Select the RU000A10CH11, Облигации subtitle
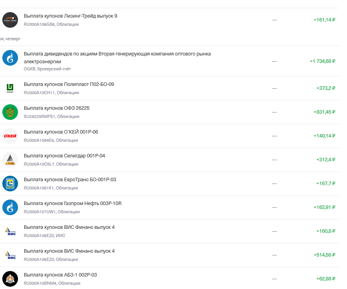The image size is (347, 289). [x=51, y=93]
